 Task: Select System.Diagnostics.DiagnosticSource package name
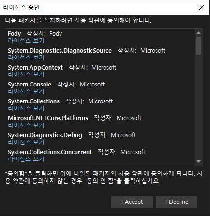click(60, 51)
